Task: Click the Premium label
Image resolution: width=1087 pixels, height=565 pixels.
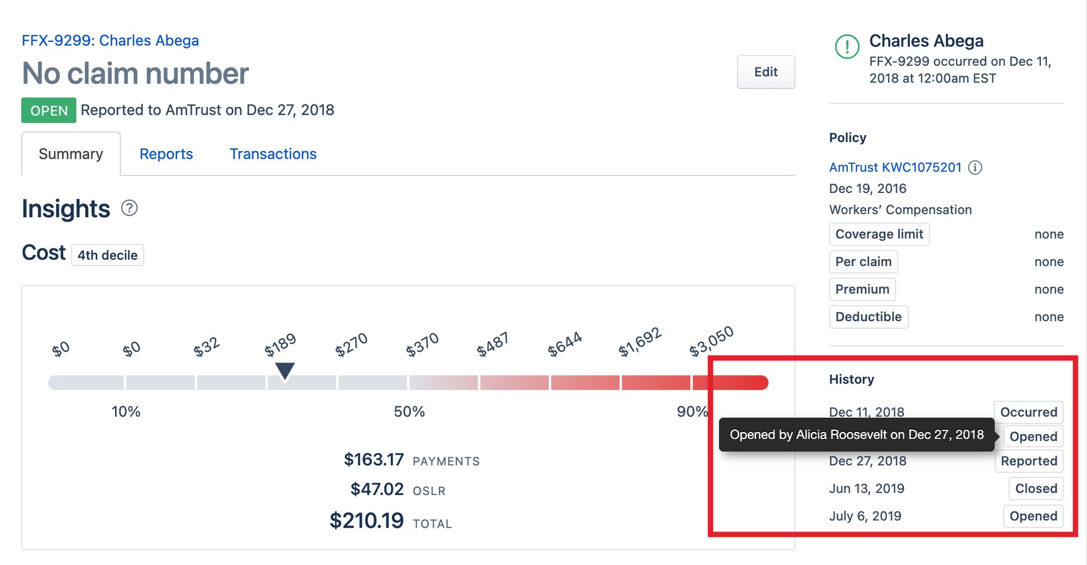Action: [x=863, y=289]
